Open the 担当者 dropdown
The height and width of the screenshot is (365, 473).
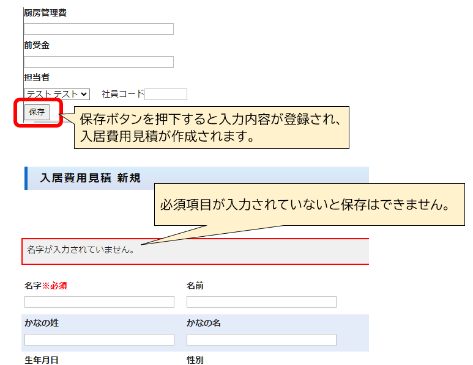point(56,94)
